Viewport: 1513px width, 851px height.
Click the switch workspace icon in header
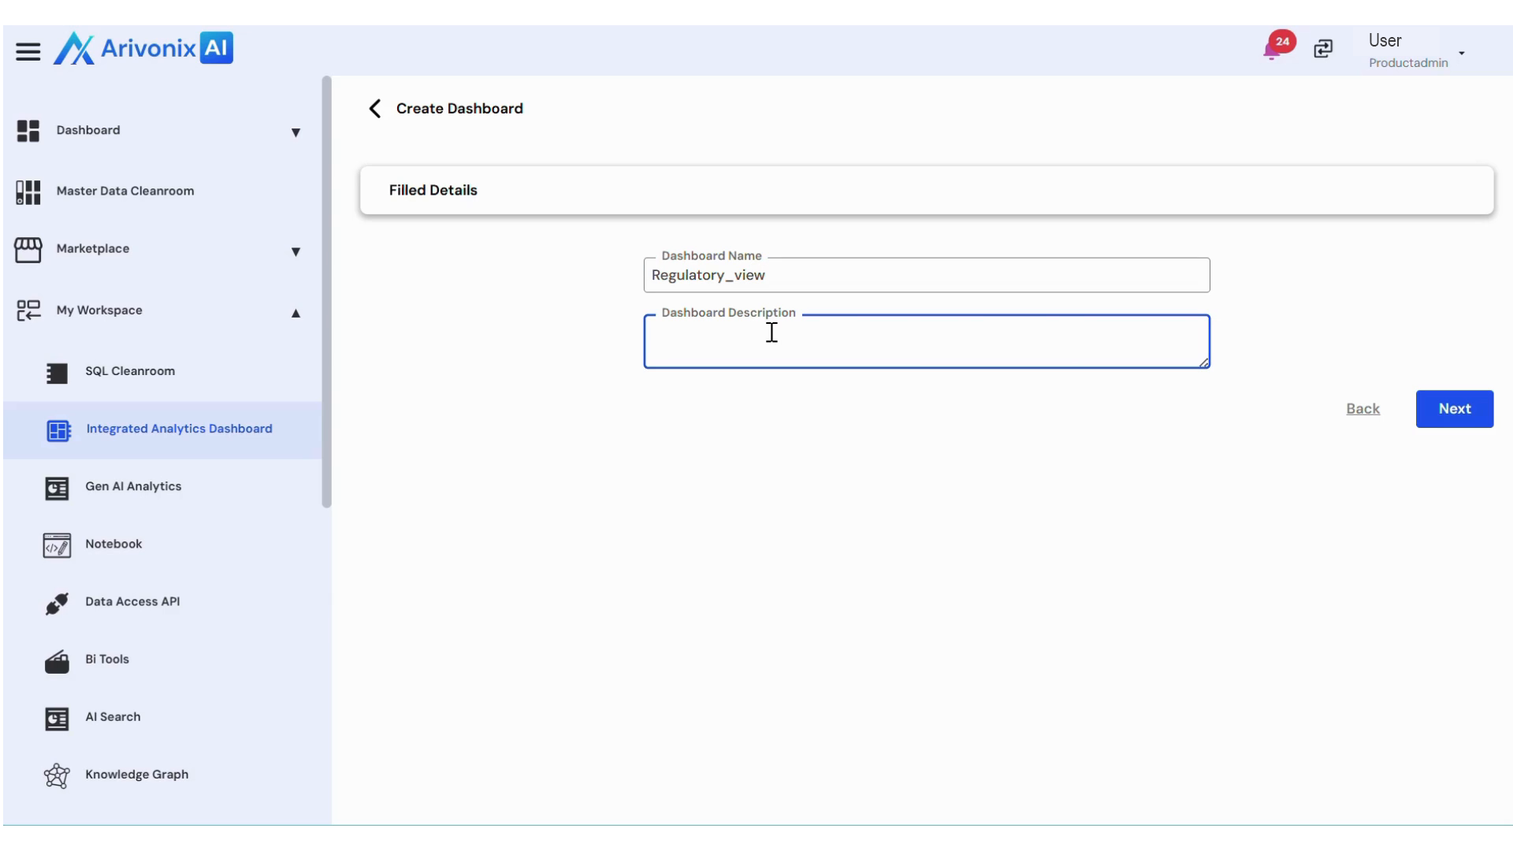point(1323,50)
